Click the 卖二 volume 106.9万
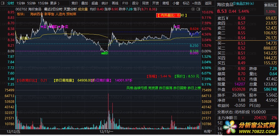 tap(270, 33)
